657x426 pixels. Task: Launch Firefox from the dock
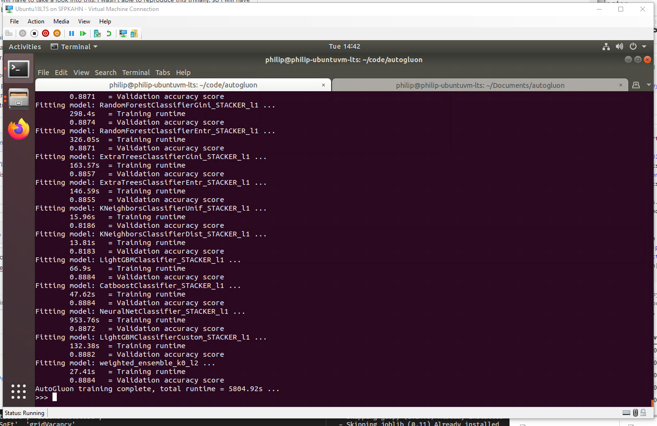19,129
